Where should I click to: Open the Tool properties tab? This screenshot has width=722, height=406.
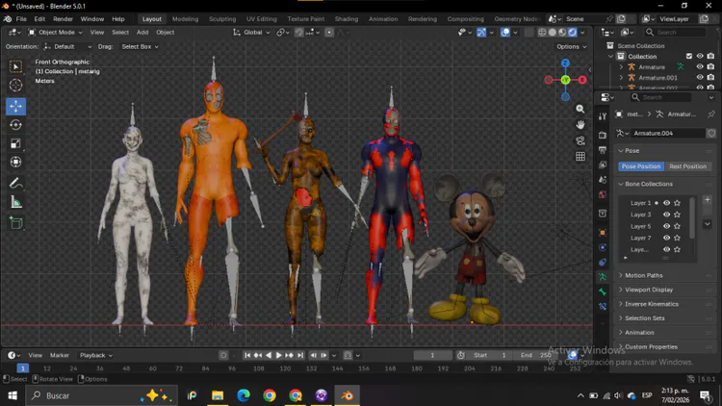tap(603, 116)
